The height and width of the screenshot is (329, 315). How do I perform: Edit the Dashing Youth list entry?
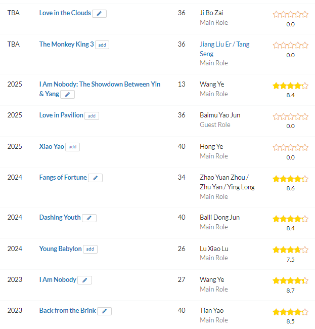pyautogui.click(x=89, y=218)
